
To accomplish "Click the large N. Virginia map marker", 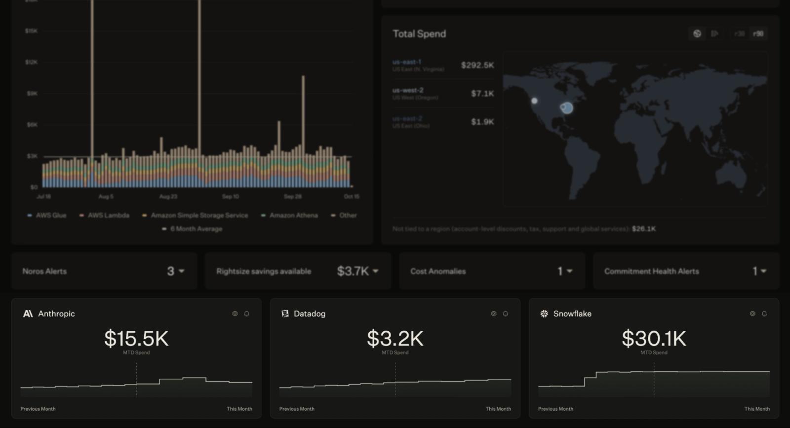I will point(567,107).
